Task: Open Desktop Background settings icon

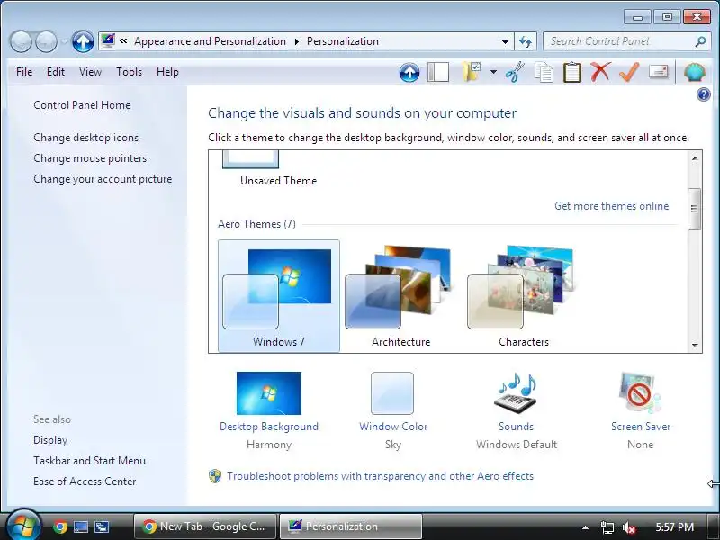Action: (x=269, y=393)
